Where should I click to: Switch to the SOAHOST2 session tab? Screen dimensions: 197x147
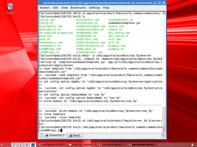(55, 135)
